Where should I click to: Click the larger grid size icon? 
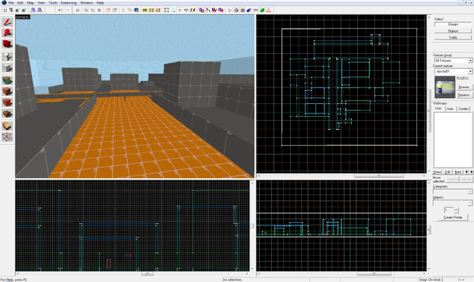point(24,10)
